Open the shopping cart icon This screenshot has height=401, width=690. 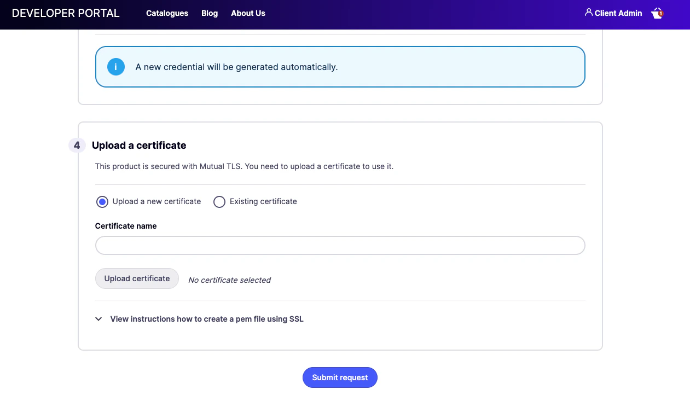657,13
